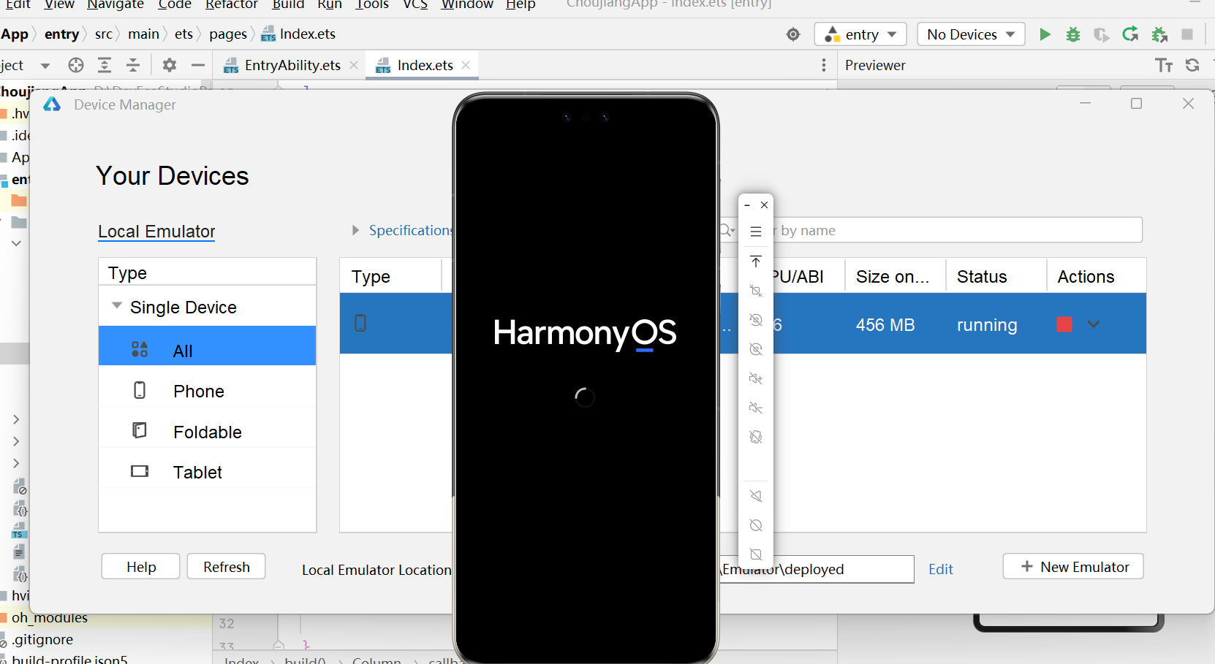1215x664 pixels.
Task: Open the Window menu
Action: pyautogui.click(x=467, y=4)
